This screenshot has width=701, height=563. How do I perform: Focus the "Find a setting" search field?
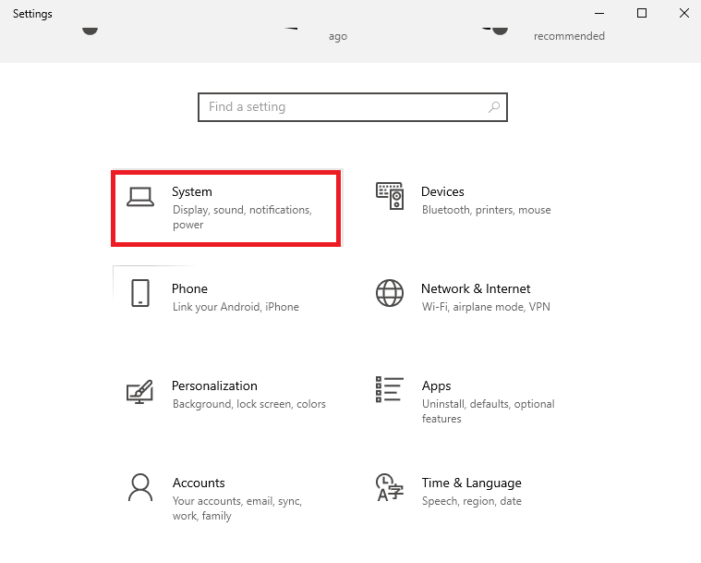click(342, 107)
